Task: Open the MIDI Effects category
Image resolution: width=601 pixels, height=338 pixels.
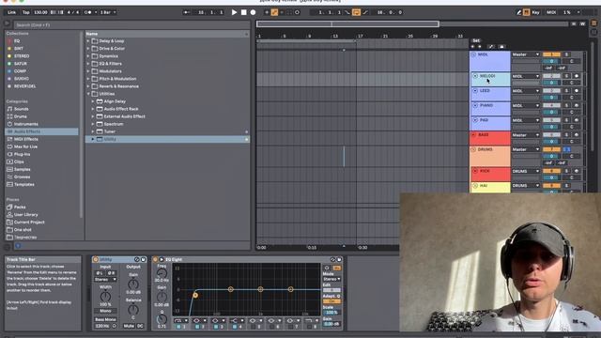Action: 26,139
